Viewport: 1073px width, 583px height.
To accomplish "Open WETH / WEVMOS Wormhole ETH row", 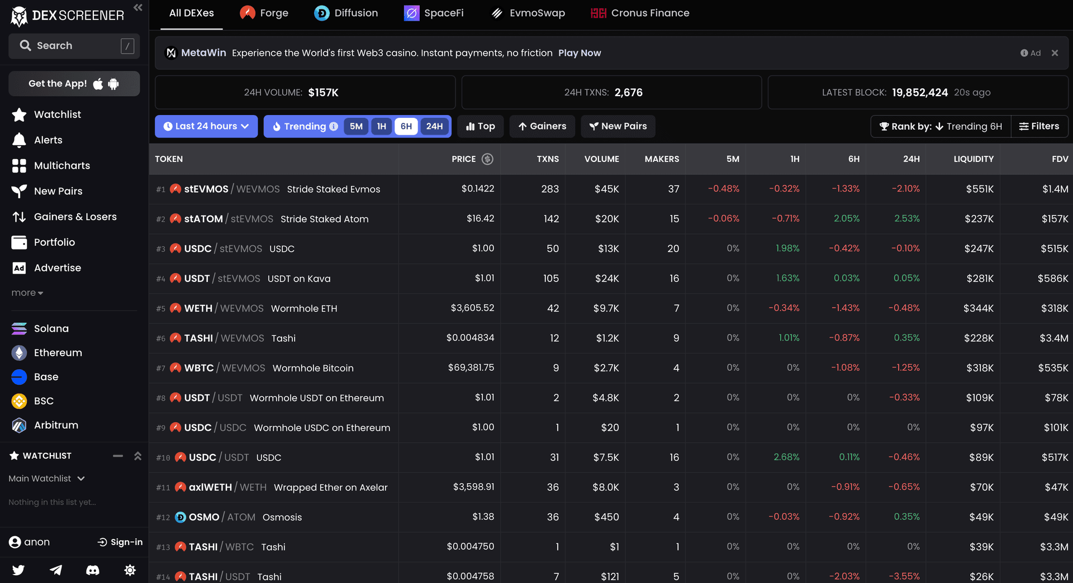I will 611,308.
